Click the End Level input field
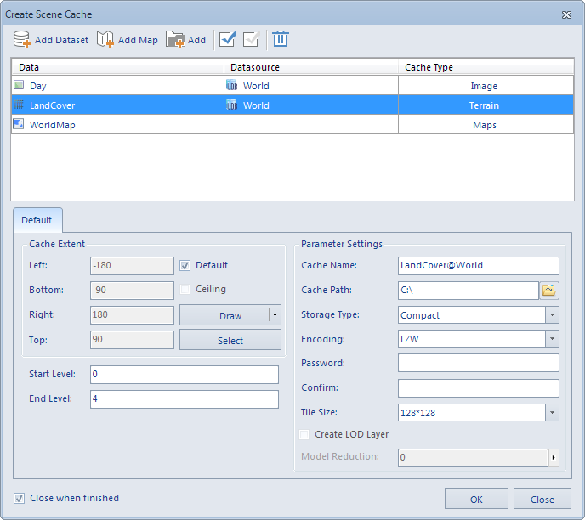The image size is (585, 520). 184,399
